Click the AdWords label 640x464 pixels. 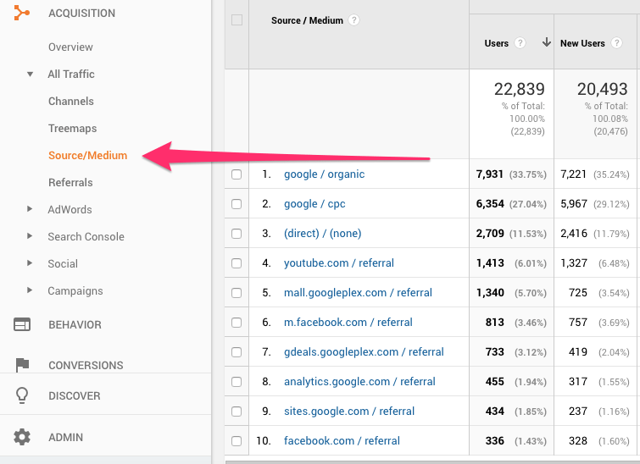[x=70, y=210]
